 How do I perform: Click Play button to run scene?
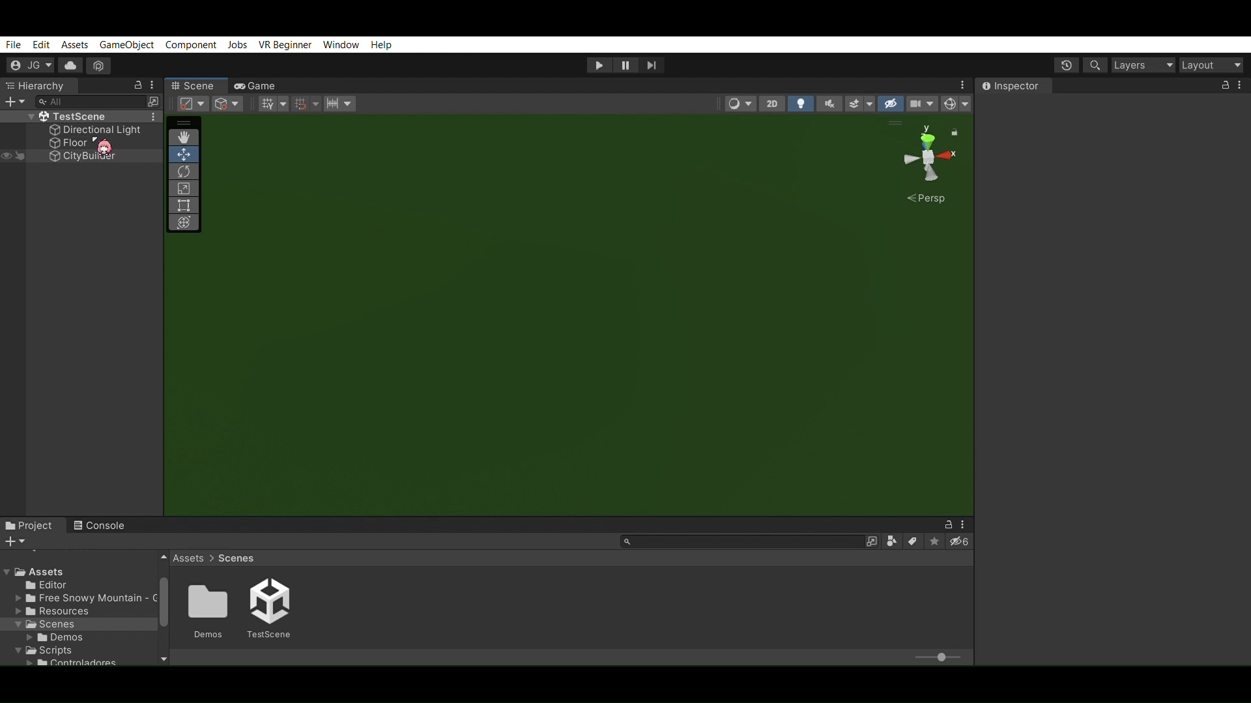tap(599, 65)
